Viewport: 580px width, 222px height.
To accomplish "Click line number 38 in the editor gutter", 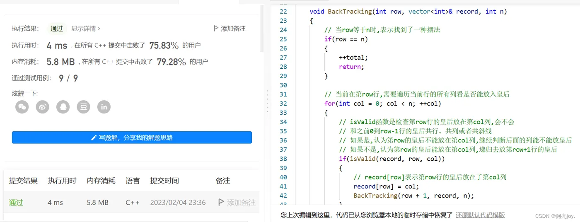I will [x=283, y=159].
